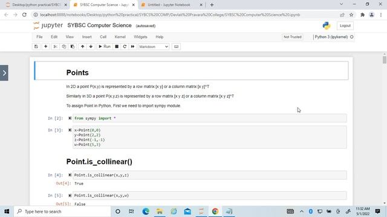This screenshot has height=217, width=387.
Task: Click into the from sympy import cell
Action: click(x=210, y=118)
